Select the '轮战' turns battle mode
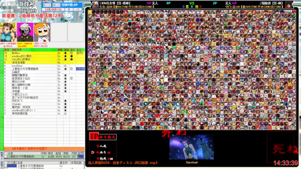Image resolution: width=301 pixels, height=169 pixels. point(104,158)
